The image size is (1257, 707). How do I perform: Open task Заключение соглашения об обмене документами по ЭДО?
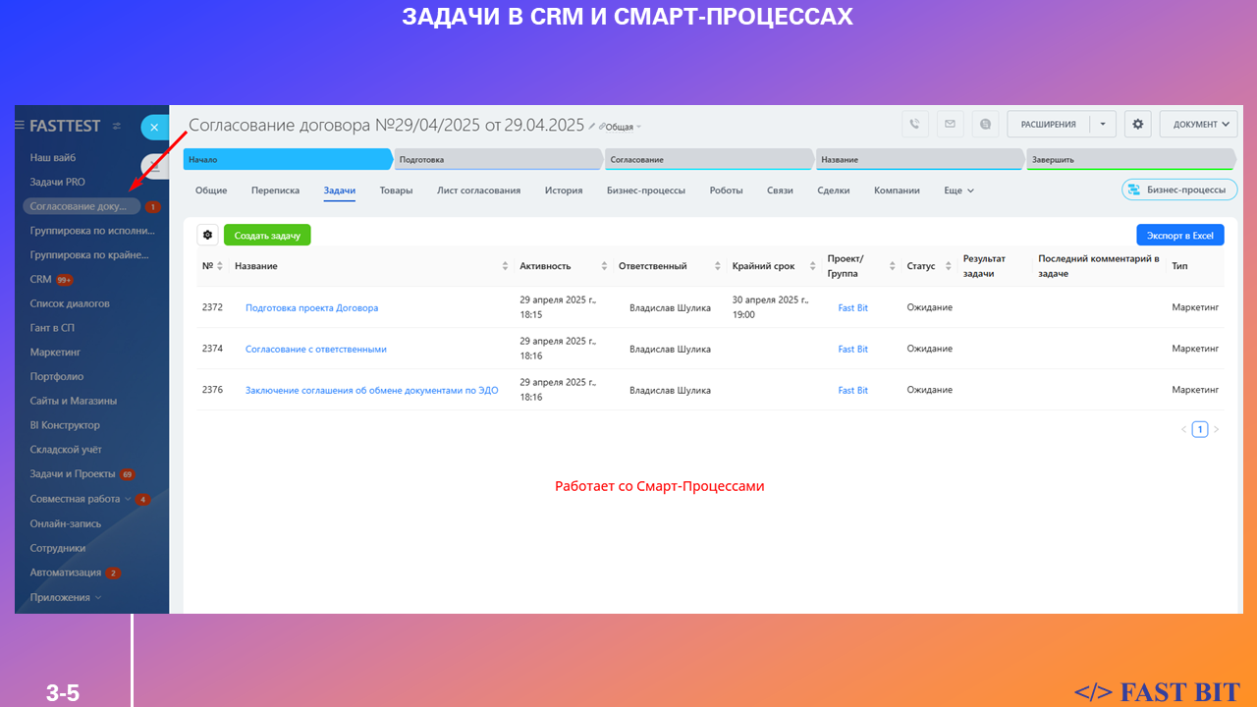coord(372,390)
